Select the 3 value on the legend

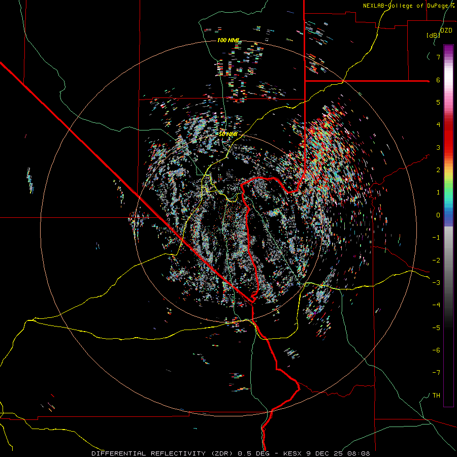tap(438, 147)
